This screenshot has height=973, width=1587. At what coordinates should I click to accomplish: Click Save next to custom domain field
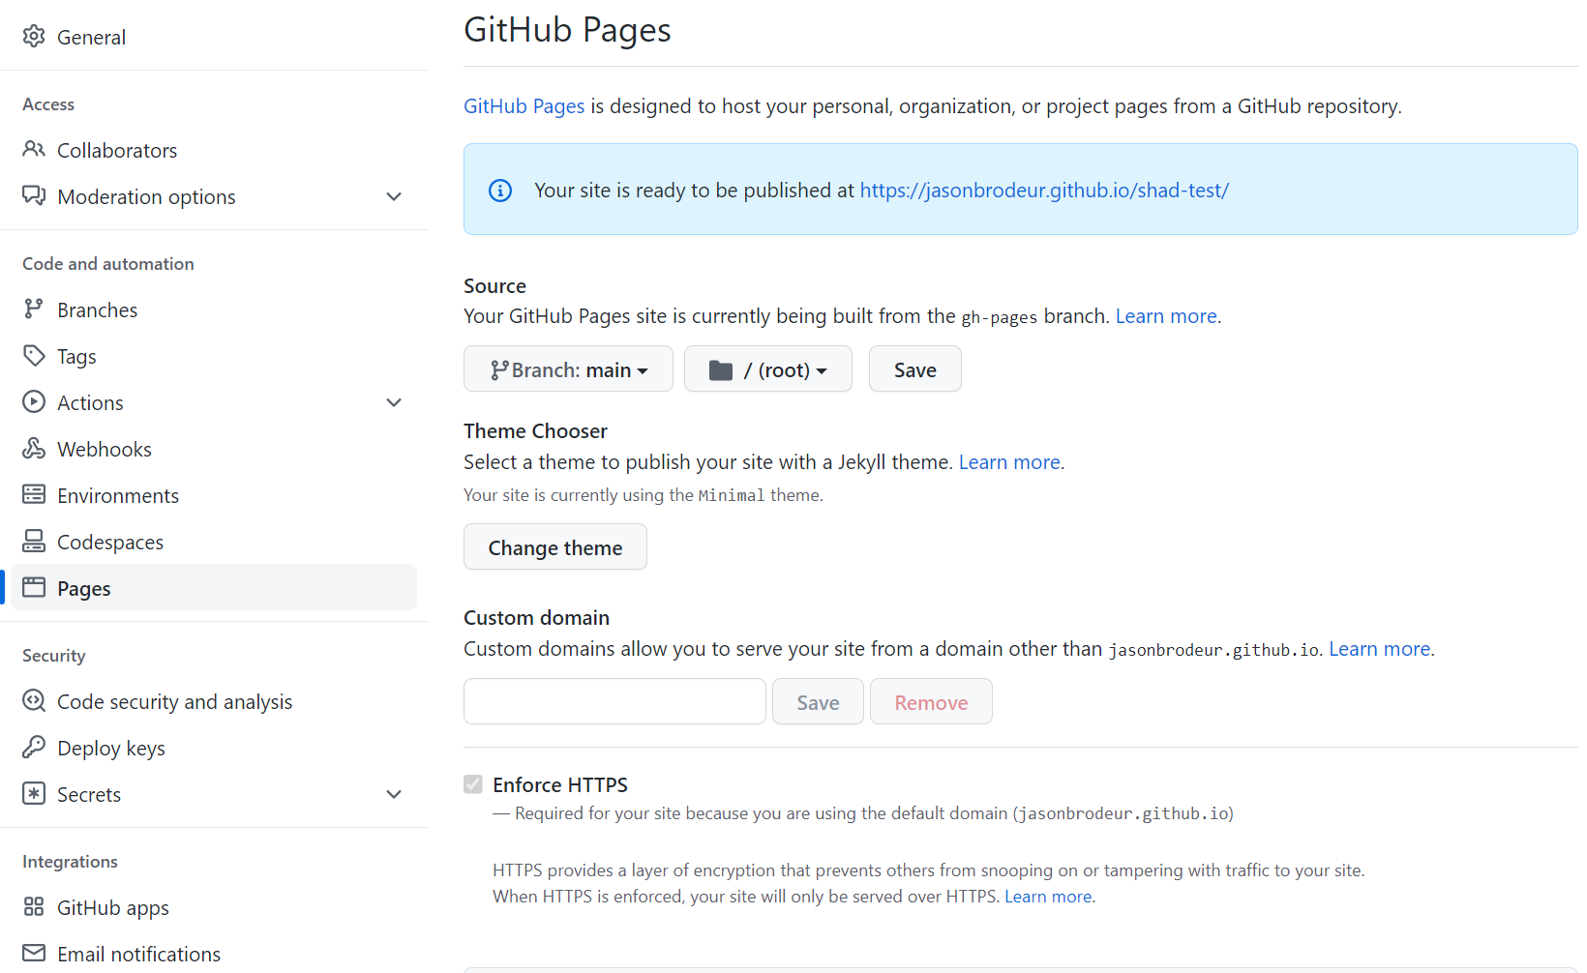[818, 702]
